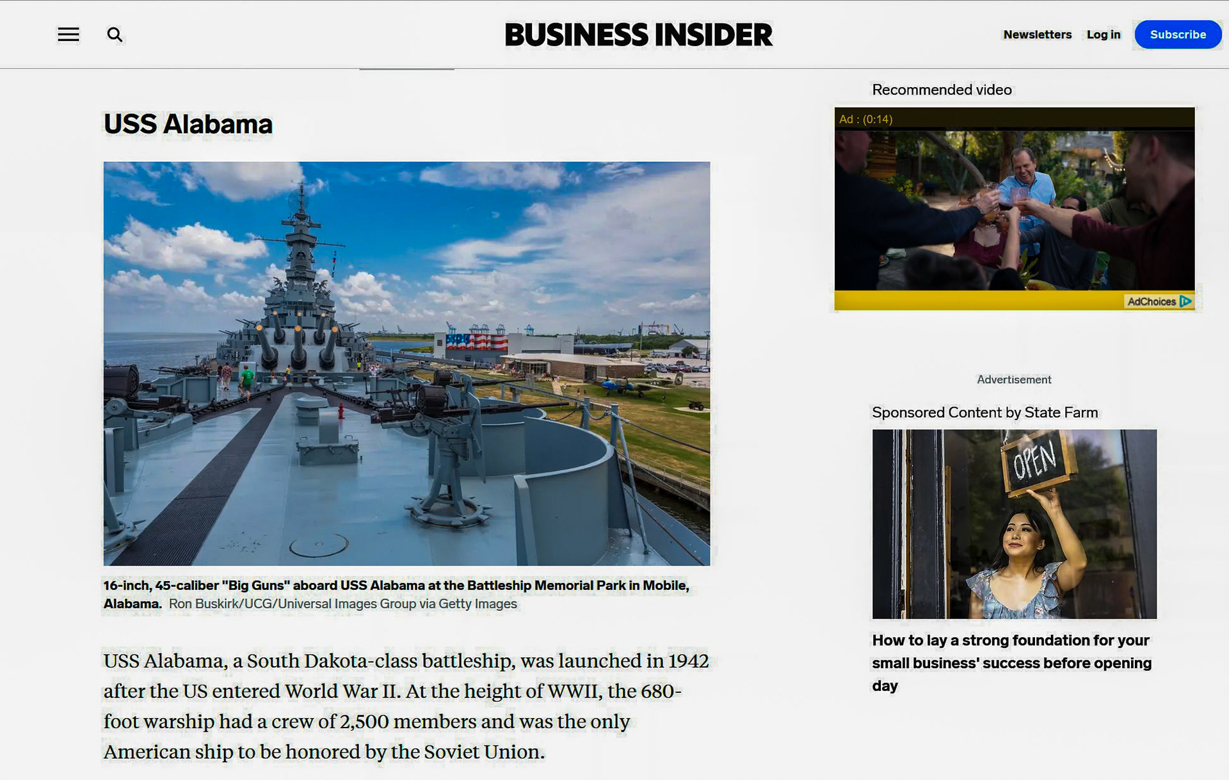This screenshot has width=1229, height=780.
Task: Open small business success article headline
Action: [1011, 662]
